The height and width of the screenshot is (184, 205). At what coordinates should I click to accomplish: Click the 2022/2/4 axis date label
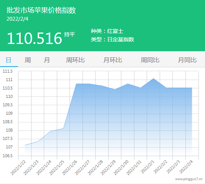(186, 167)
